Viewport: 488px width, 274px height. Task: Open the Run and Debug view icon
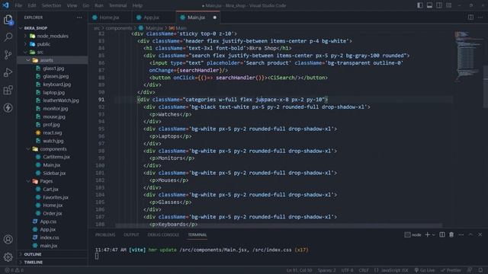click(8, 72)
